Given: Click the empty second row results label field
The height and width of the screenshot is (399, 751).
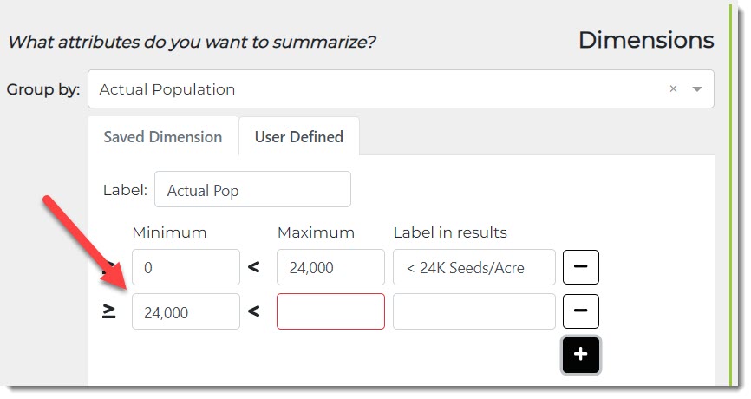Looking at the screenshot, I should [473, 312].
